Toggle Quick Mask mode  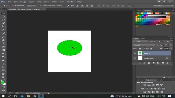tap(3, 87)
